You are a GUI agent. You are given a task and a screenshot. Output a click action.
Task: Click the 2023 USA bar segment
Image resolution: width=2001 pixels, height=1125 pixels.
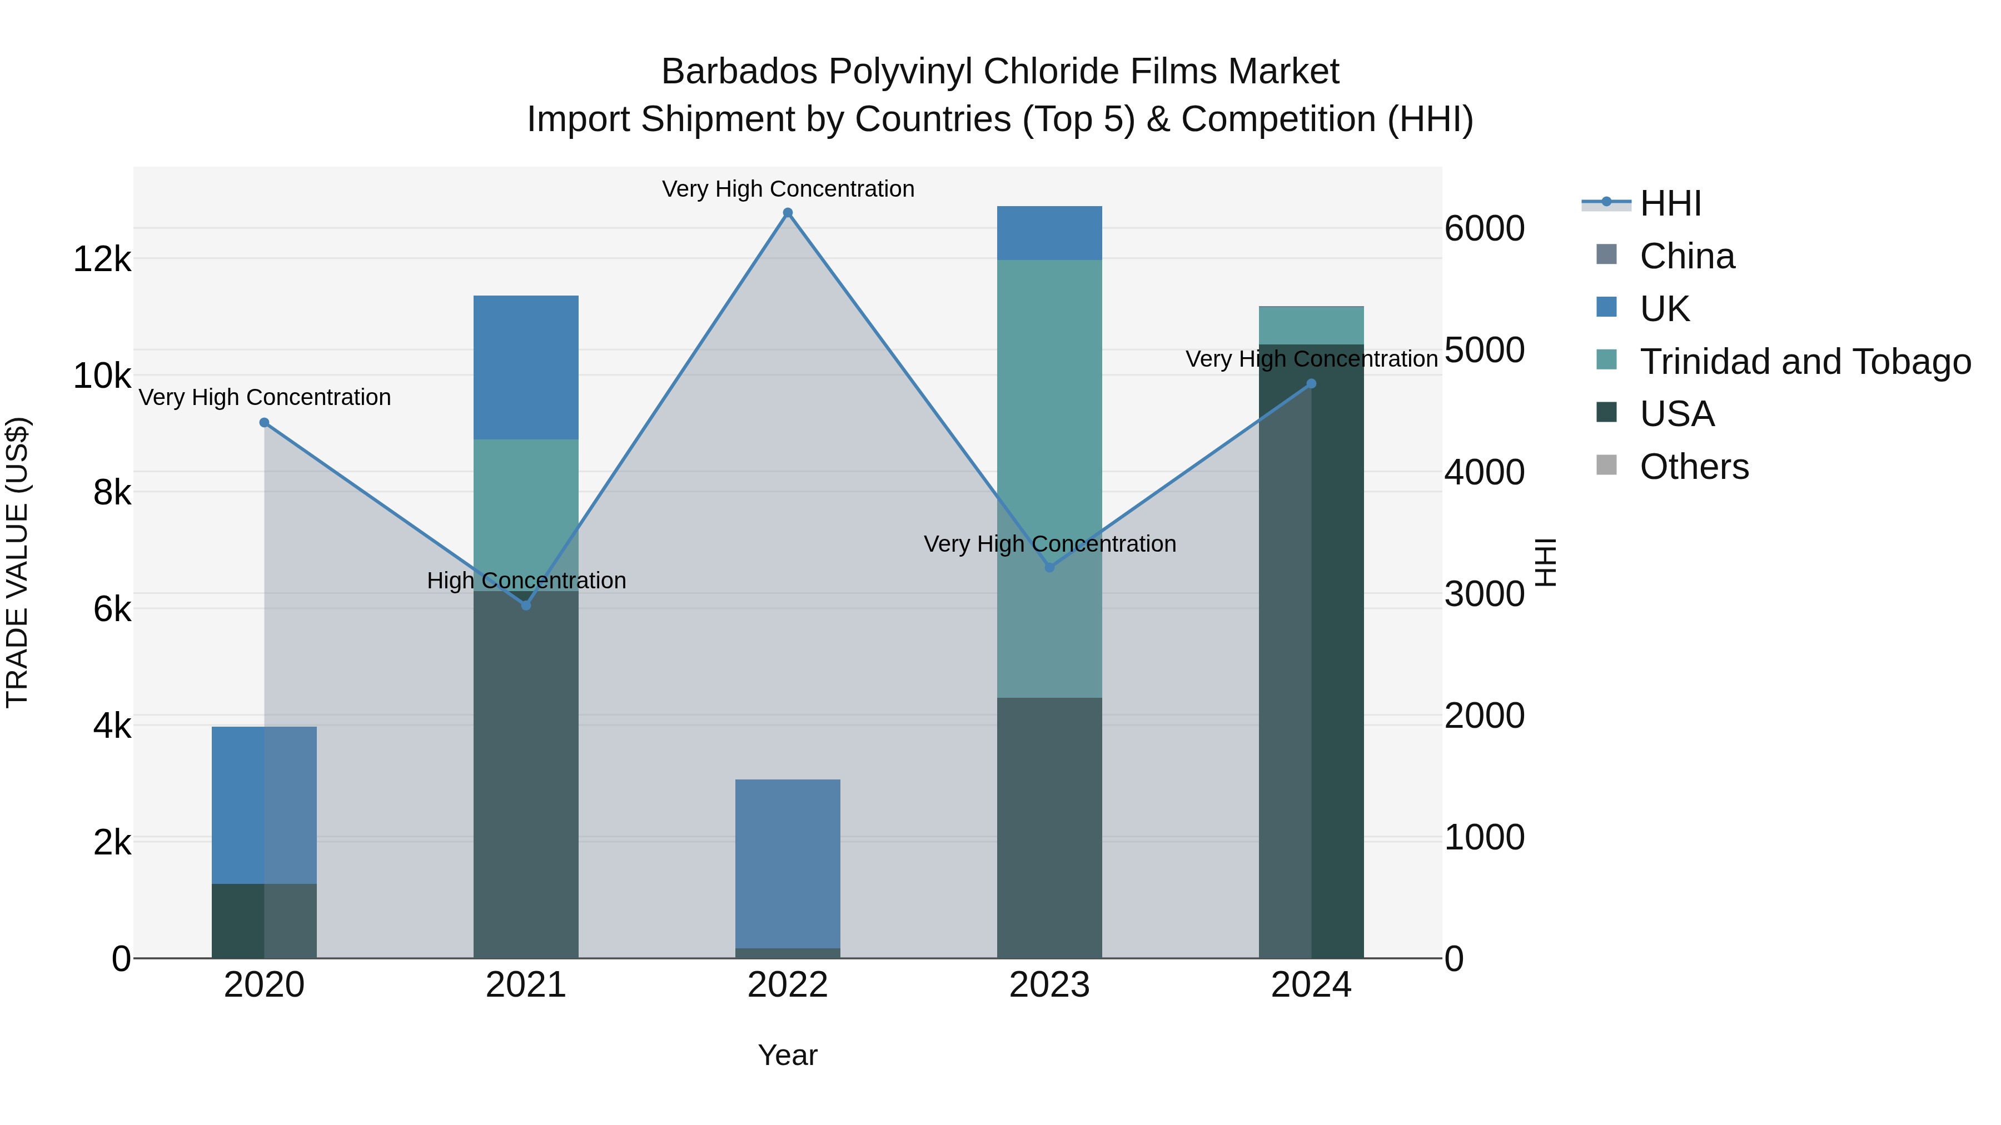[x=1049, y=828]
